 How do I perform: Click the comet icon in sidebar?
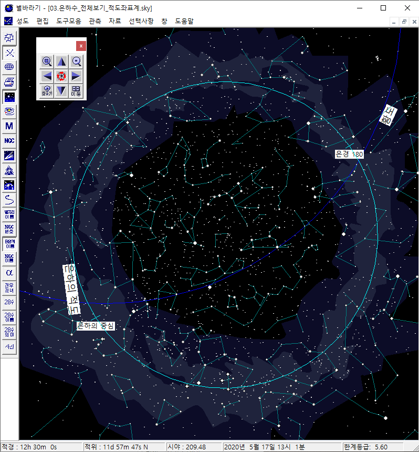point(9,156)
